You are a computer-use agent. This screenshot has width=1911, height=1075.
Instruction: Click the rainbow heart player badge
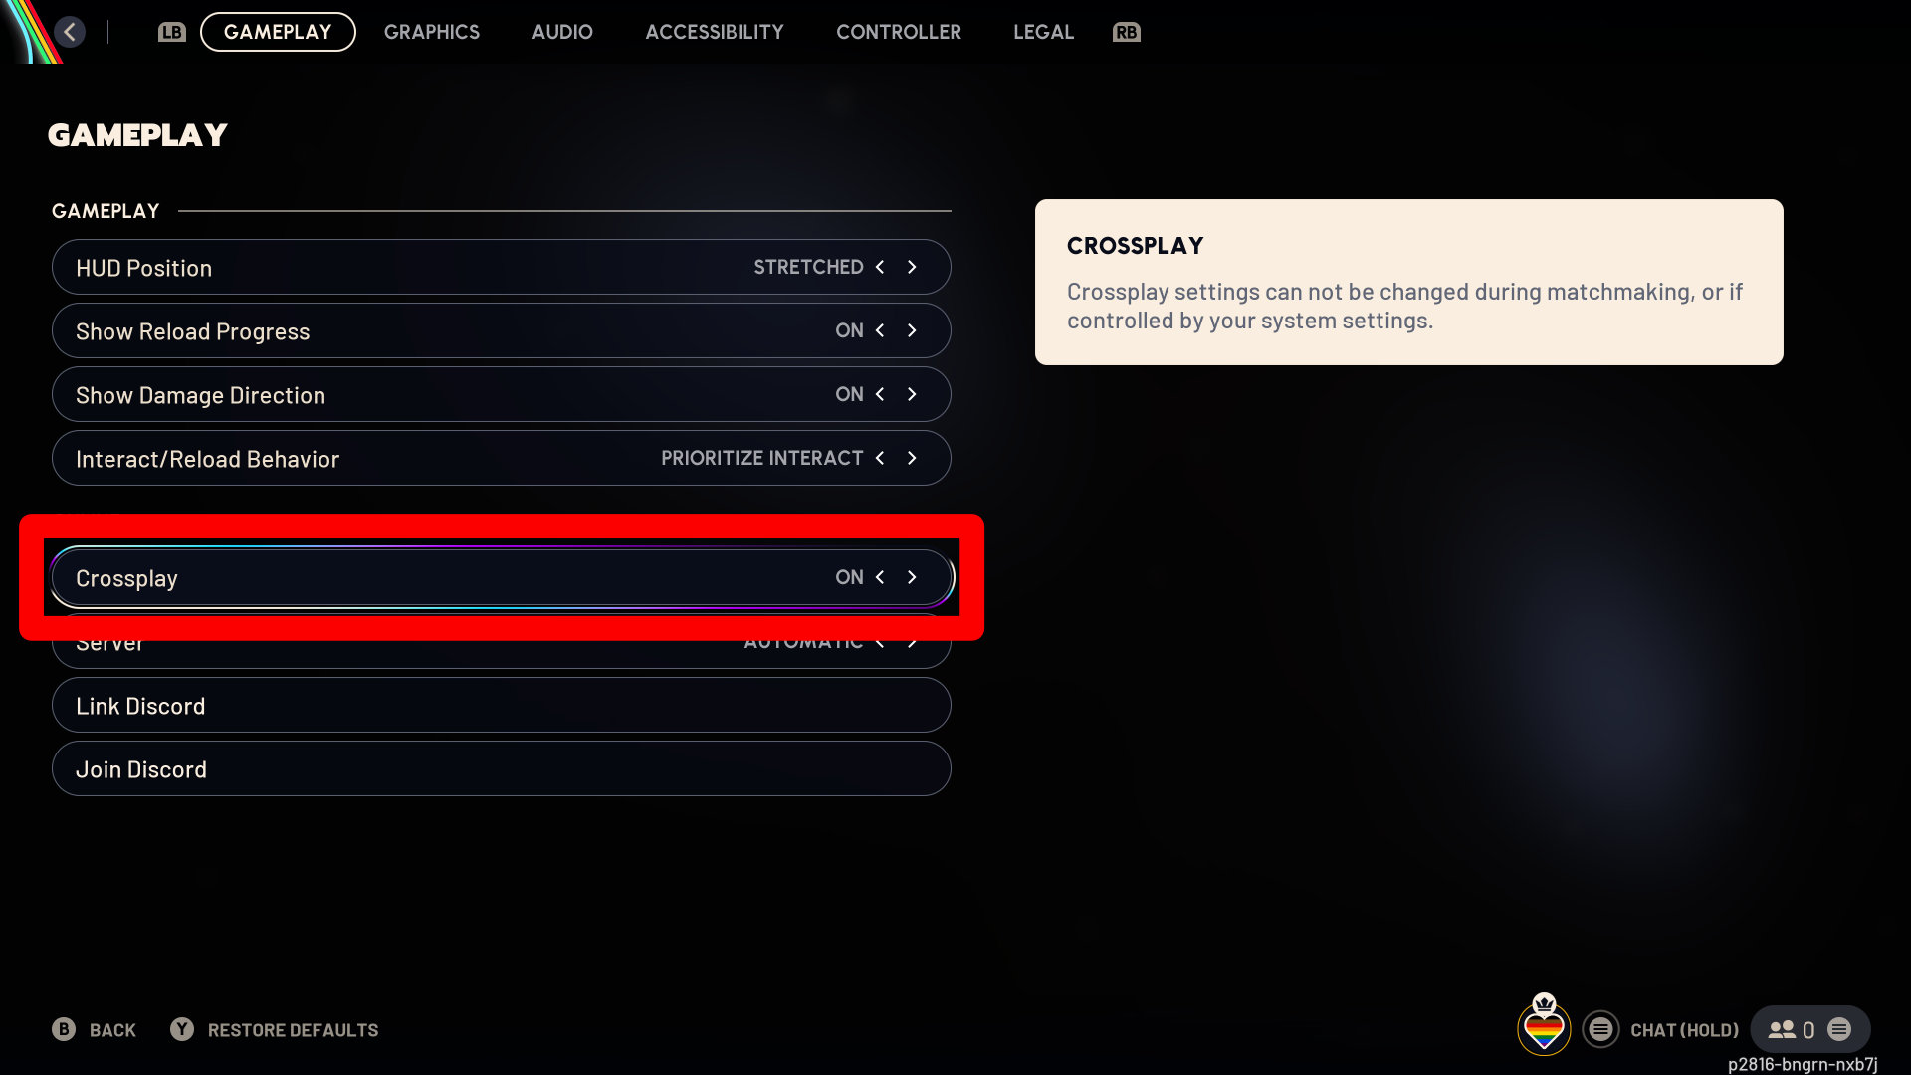1544,1026
